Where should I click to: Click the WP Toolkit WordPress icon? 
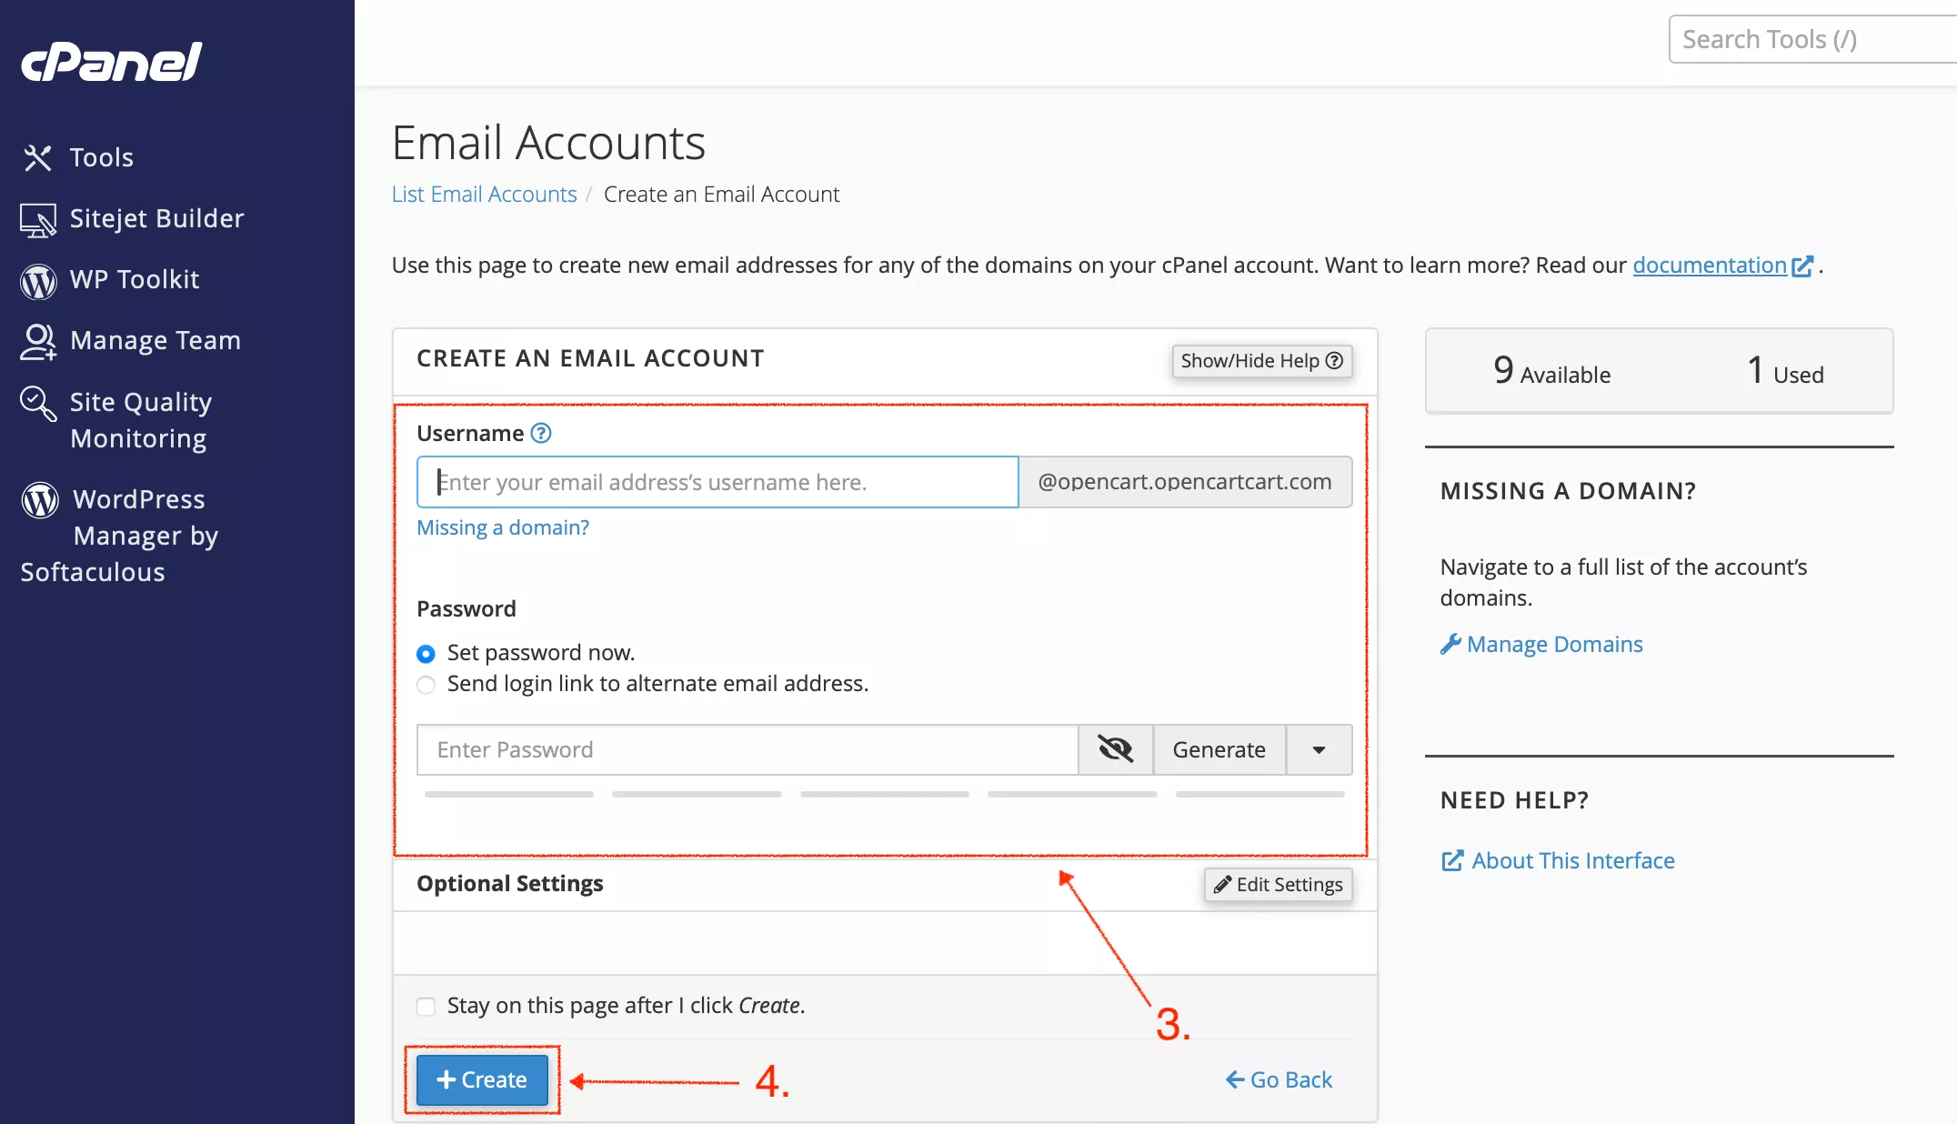37,280
